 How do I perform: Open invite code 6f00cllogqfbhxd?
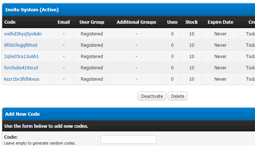click(x=20, y=45)
